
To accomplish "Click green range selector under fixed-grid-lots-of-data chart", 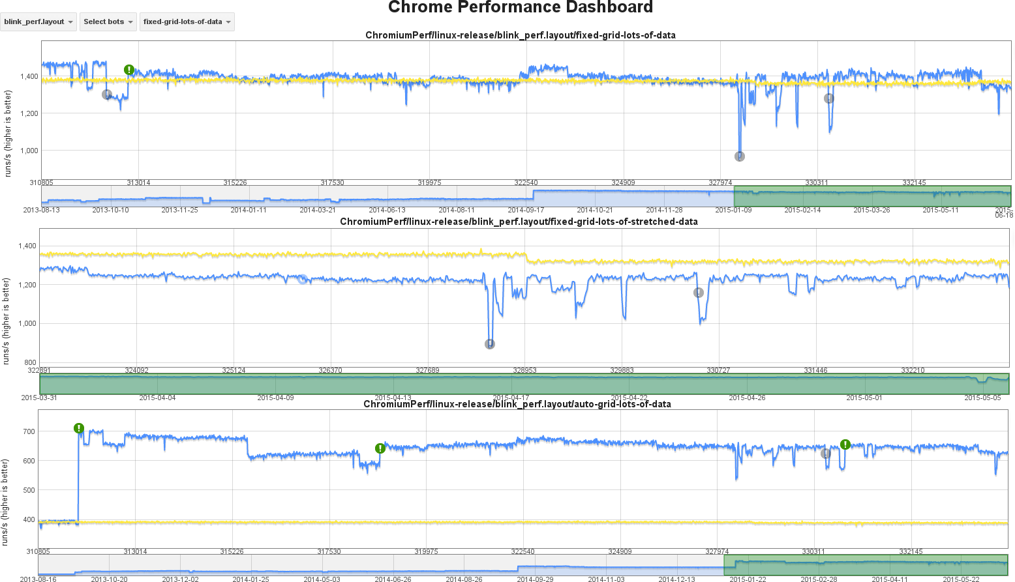I will point(872,196).
